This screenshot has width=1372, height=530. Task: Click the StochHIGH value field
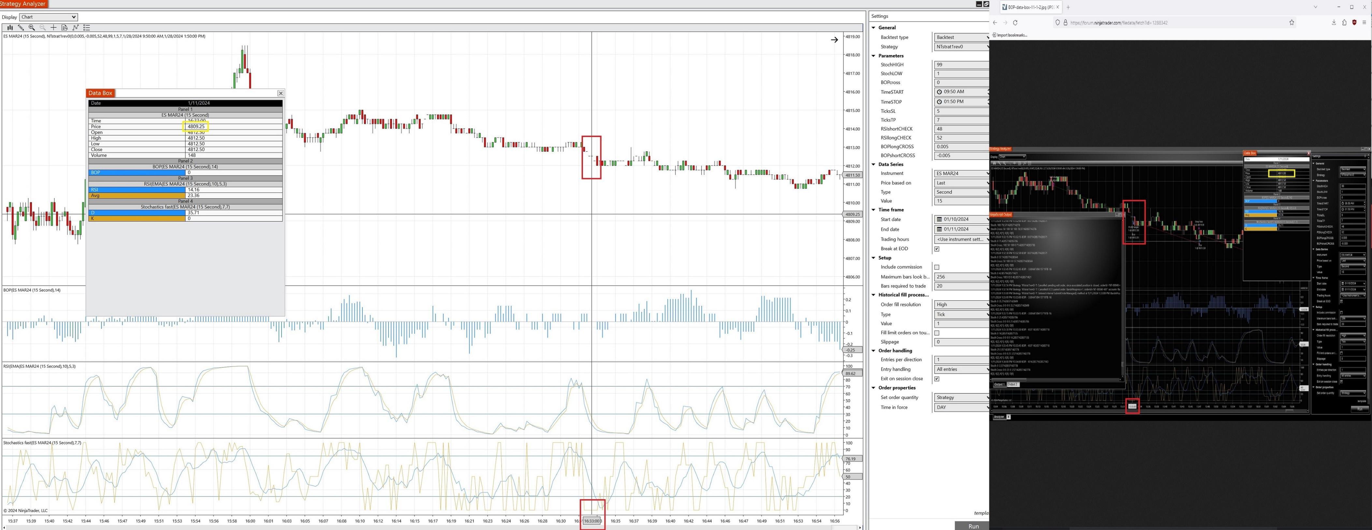[x=961, y=64]
